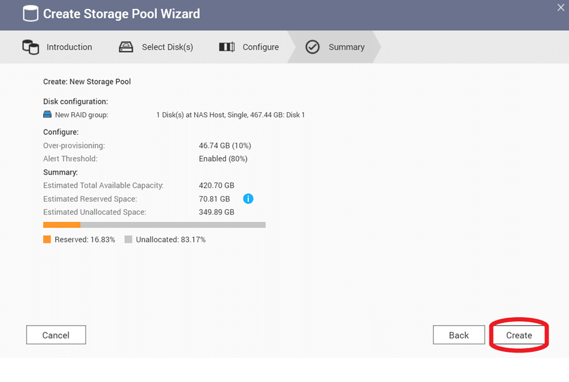Click the Summary checkmark circle icon
Viewport: 569px width, 382px height.
(x=312, y=47)
